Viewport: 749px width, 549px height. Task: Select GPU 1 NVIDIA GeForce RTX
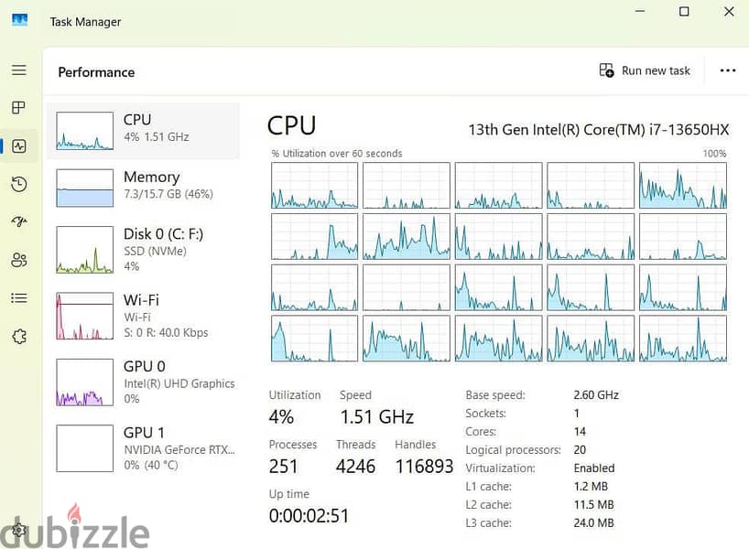(144, 448)
